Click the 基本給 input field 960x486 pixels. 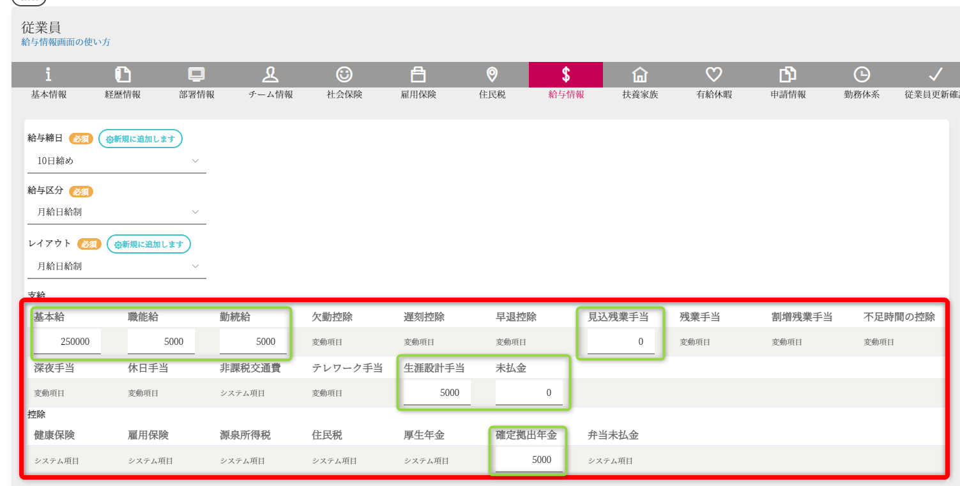click(x=67, y=342)
